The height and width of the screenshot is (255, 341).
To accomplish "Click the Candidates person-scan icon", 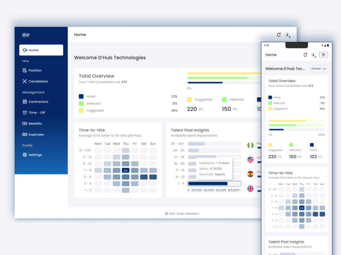I will click(25, 81).
